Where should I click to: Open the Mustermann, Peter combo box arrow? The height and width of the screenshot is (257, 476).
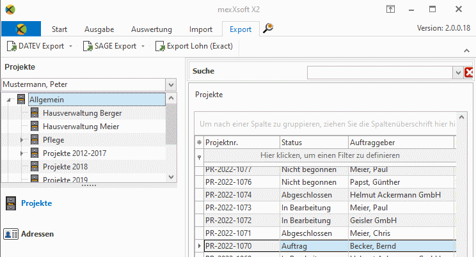(x=171, y=84)
